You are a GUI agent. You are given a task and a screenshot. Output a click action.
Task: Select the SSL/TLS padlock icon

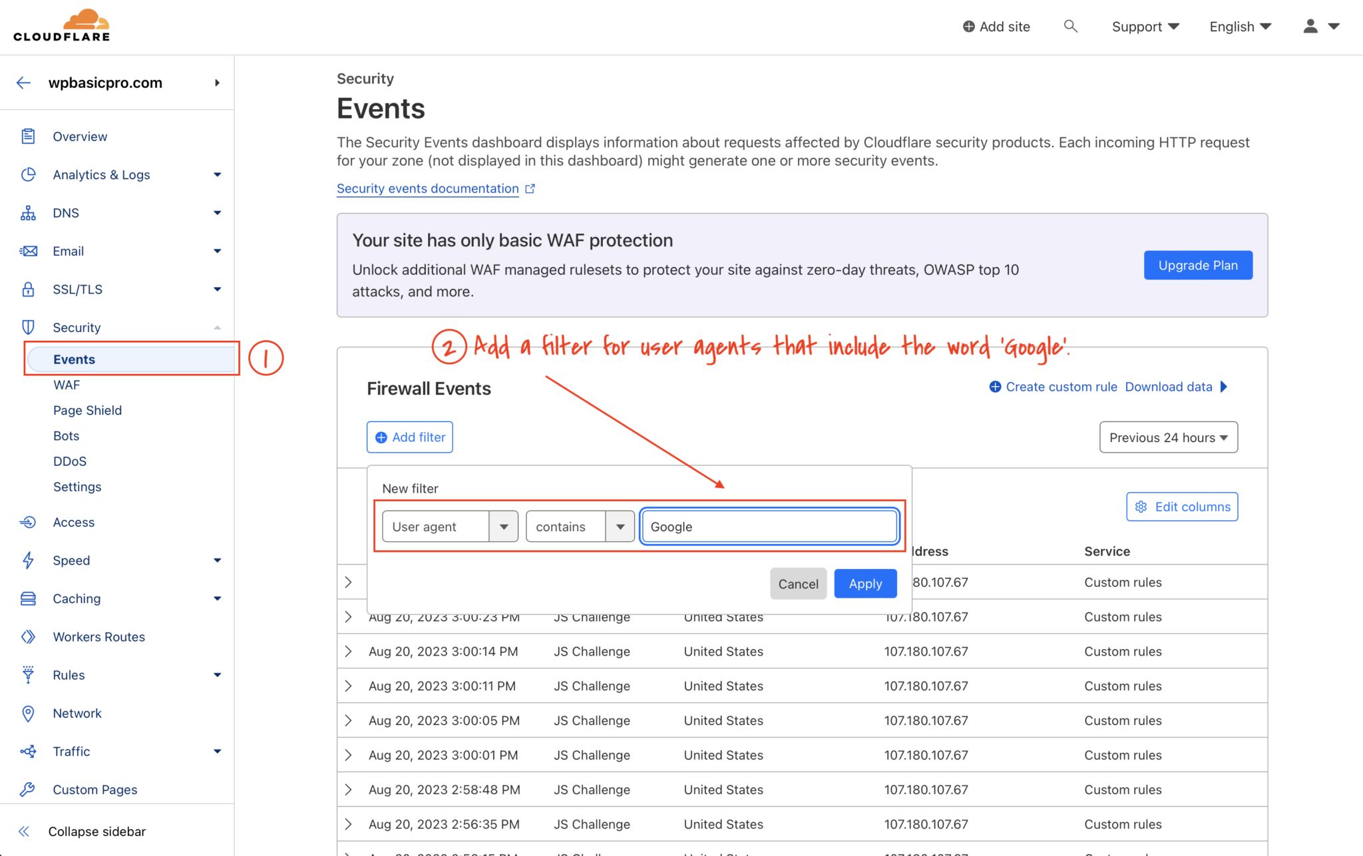click(x=28, y=289)
